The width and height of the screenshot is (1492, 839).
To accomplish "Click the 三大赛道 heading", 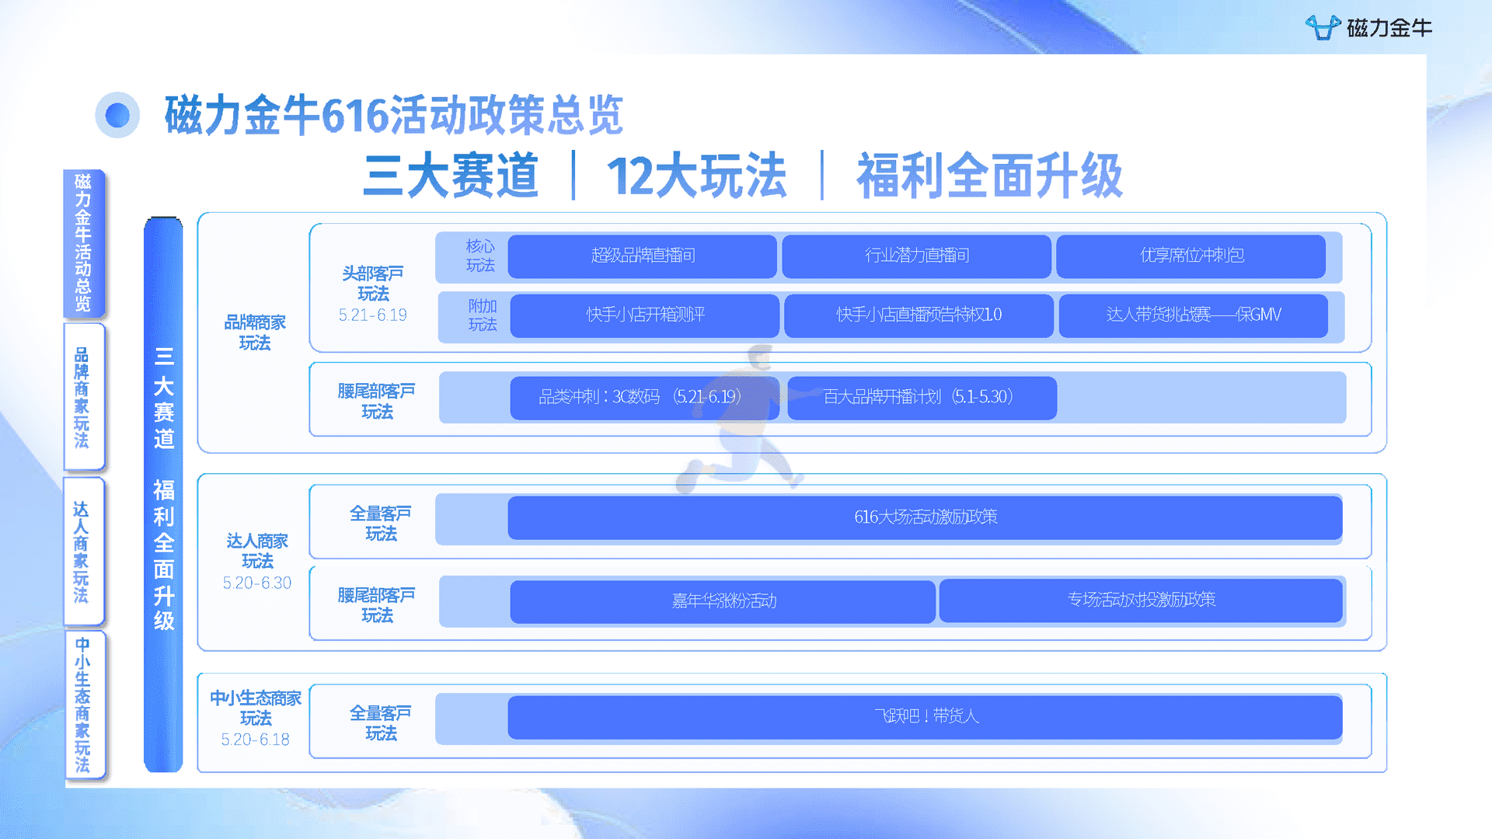I will pyautogui.click(x=451, y=176).
